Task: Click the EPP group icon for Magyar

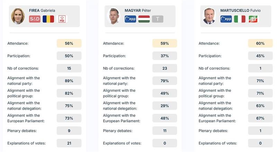Action: tap(130, 19)
